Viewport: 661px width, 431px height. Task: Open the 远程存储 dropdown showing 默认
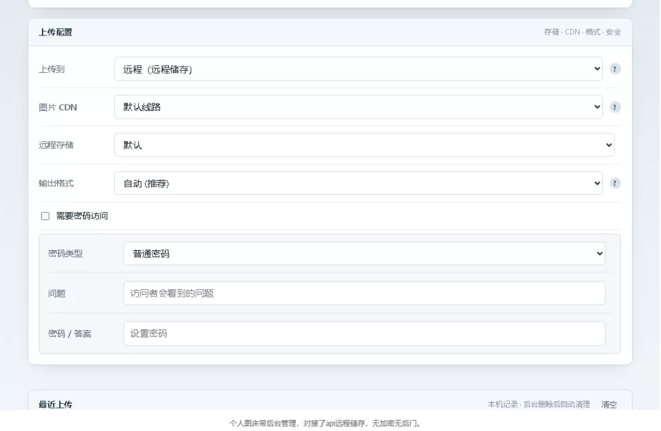(364, 145)
